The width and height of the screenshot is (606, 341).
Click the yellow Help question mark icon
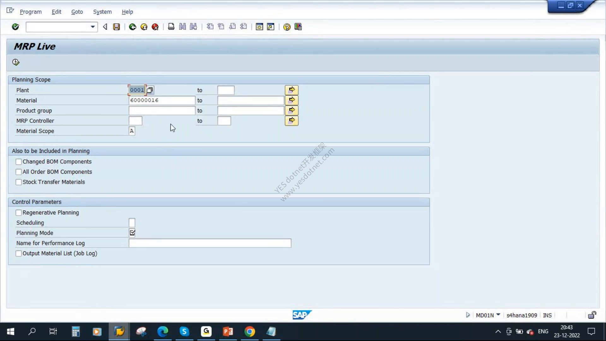pyautogui.click(x=287, y=27)
